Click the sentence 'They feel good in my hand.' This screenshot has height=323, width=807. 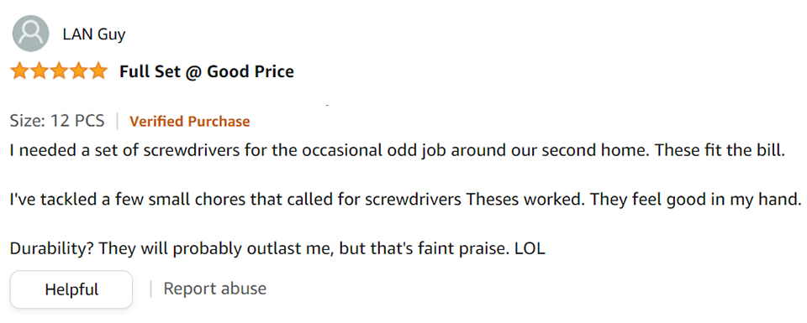(x=696, y=201)
